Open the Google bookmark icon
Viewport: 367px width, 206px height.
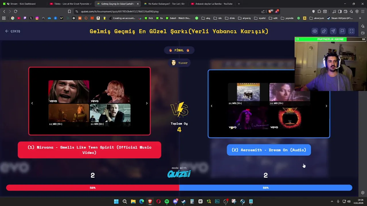(12, 18)
